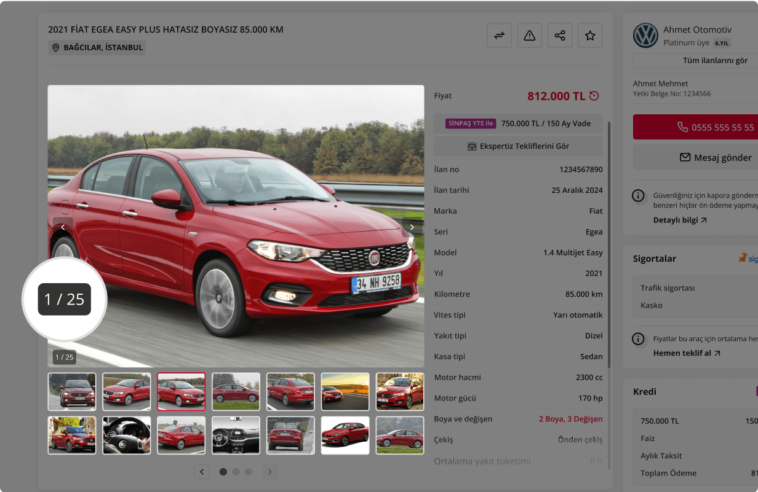Follow the Detaylı bilgi link
The image size is (758, 492).
click(x=680, y=220)
